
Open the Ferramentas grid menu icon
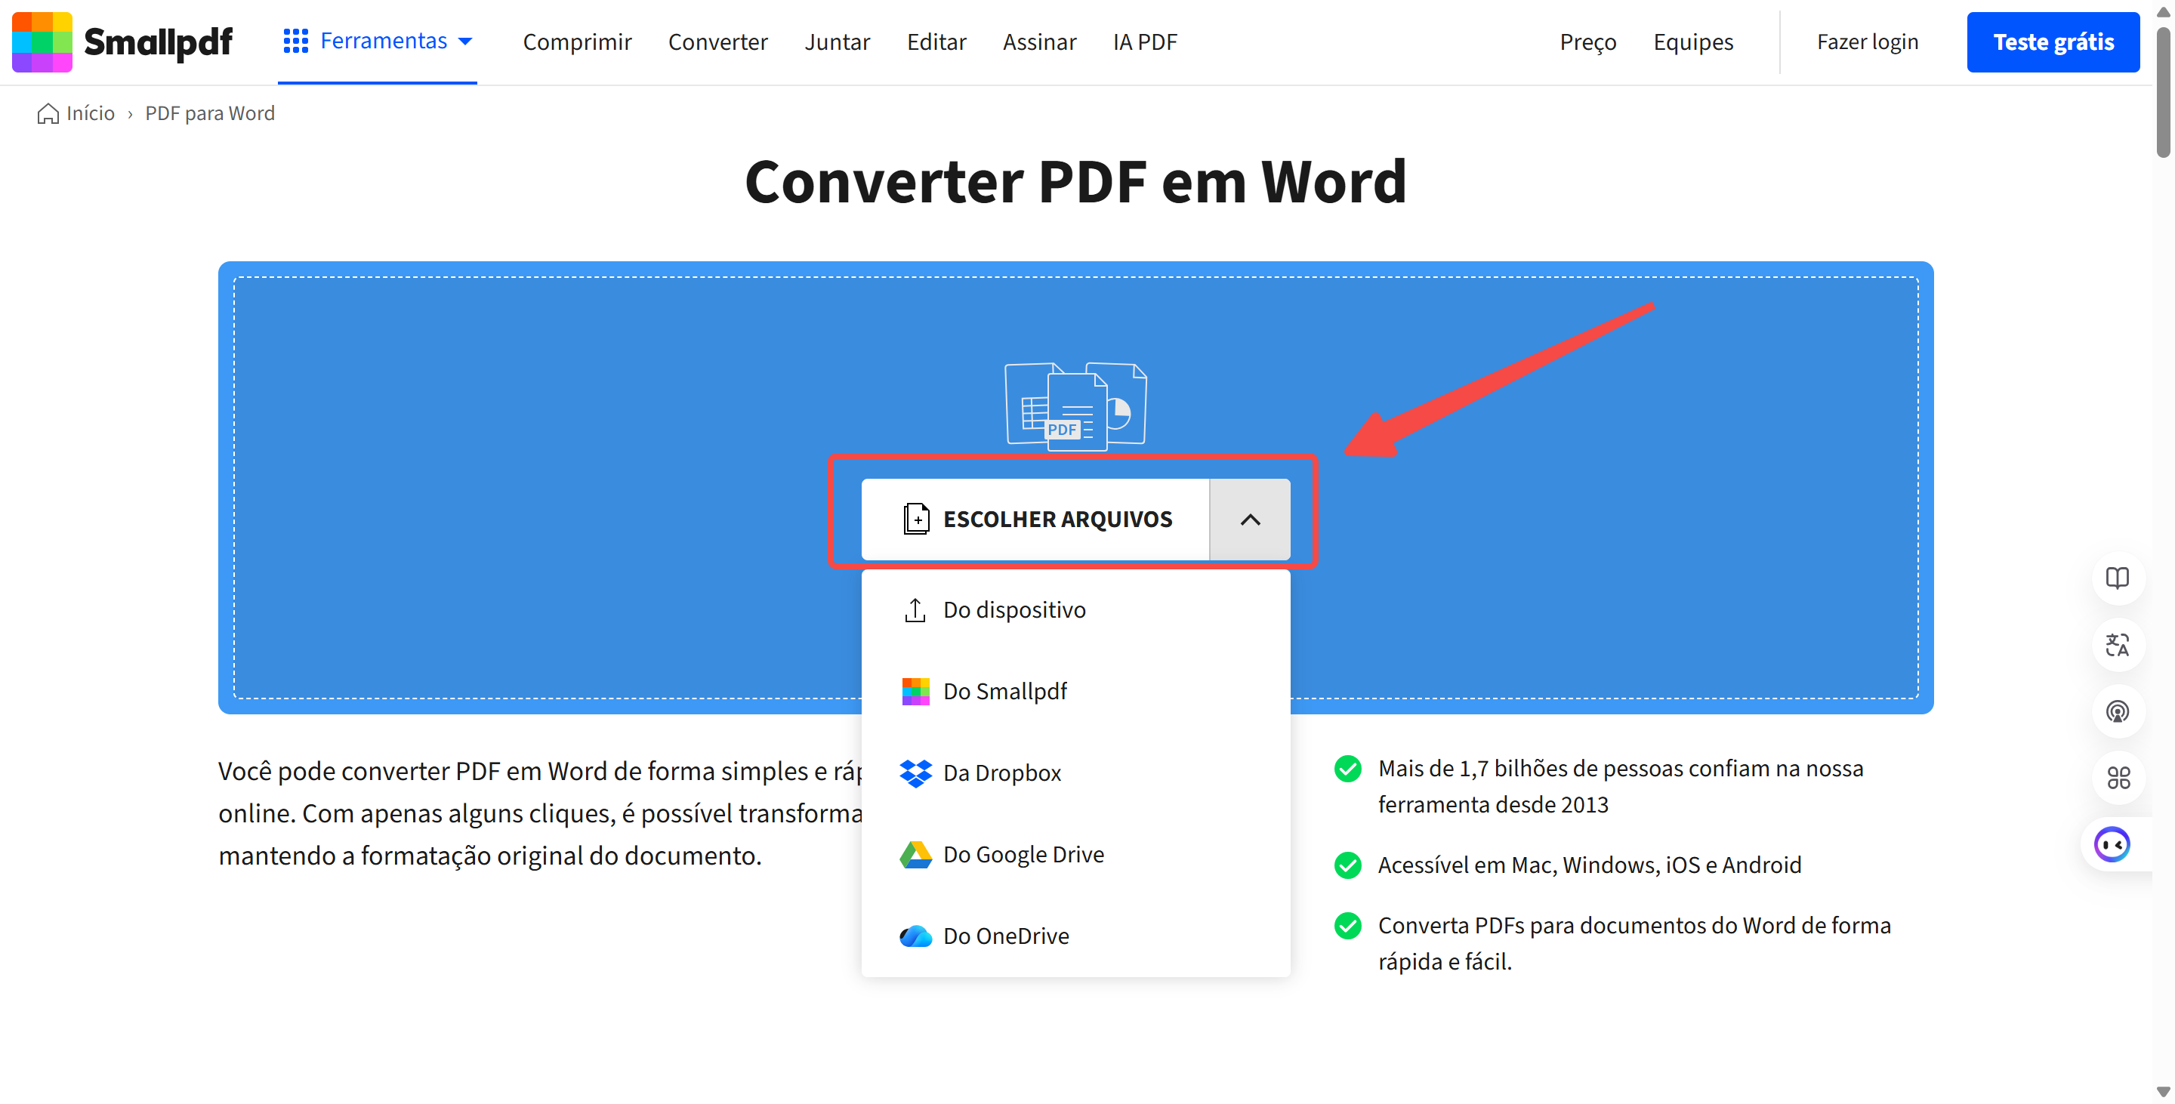click(x=295, y=41)
